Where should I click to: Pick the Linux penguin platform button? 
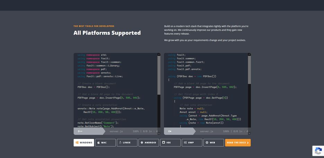coord(127,142)
